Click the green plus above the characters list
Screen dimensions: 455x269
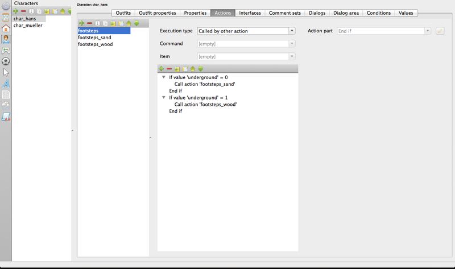[x=16, y=11]
